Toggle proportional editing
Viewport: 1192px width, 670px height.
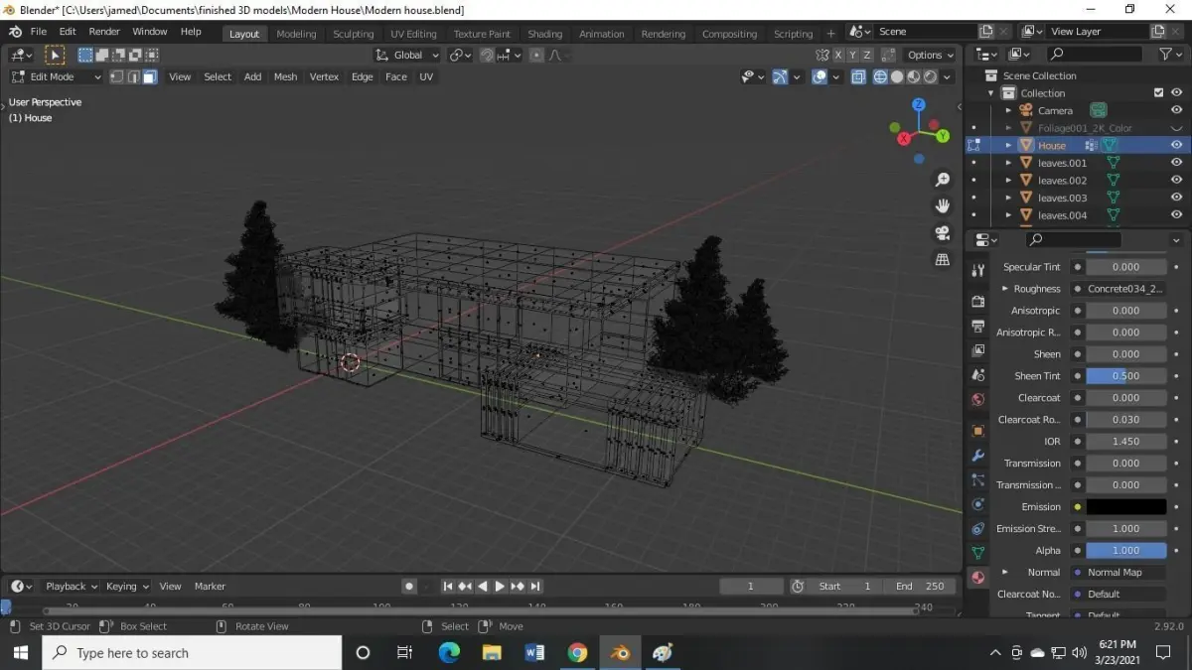tap(536, 55)
